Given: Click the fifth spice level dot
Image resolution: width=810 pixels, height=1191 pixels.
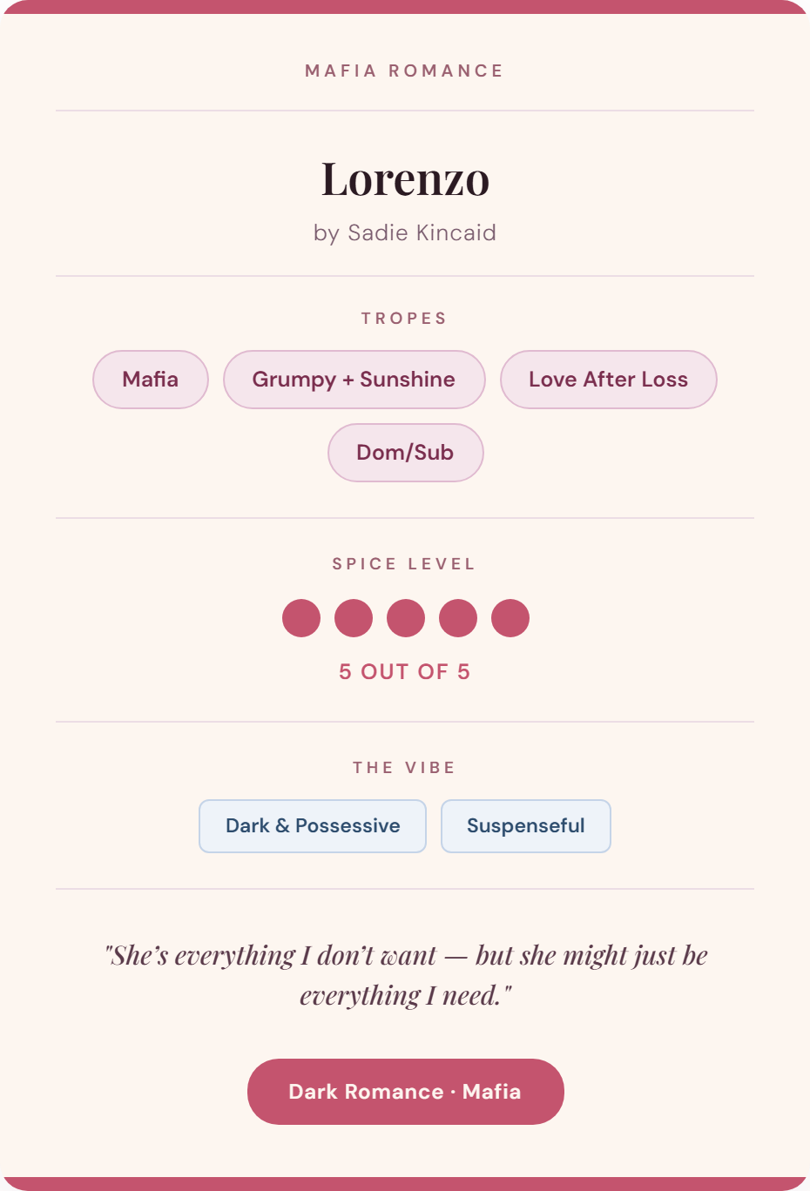Looking at the screenshot, I should [x=510, y=618].
